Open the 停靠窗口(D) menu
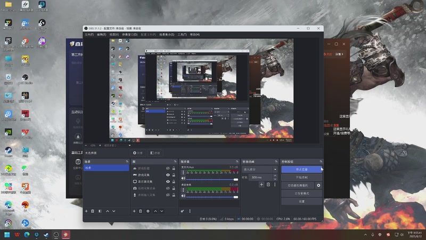Image resolution: width=426 pixels, height=240 pixels. click(x=129, y=35)
